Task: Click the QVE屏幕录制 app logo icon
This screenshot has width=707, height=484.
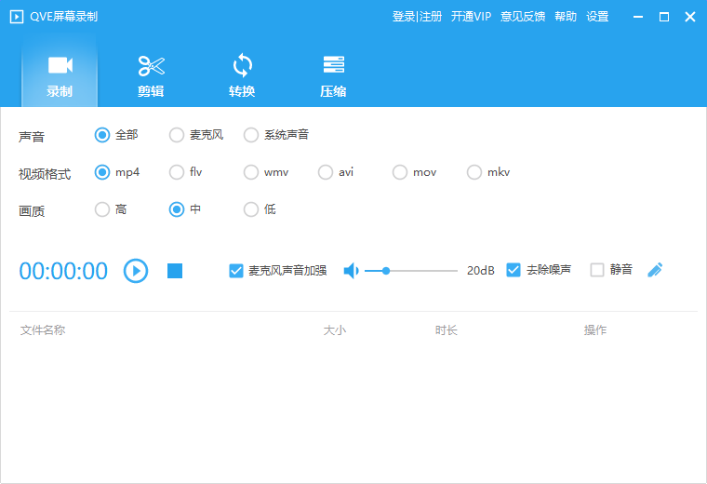Action: [17, 17]
